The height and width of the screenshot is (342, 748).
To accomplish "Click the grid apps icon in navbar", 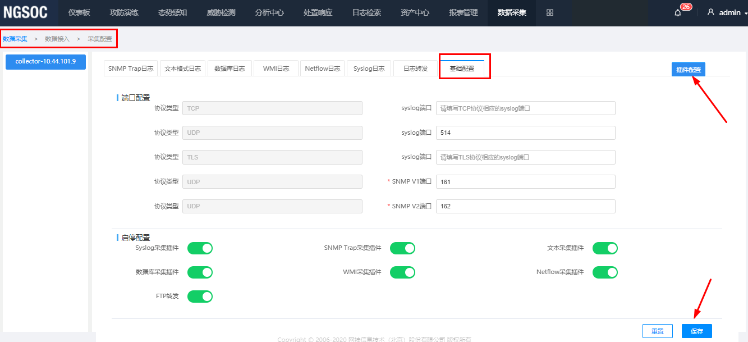I will pos(550,12).
